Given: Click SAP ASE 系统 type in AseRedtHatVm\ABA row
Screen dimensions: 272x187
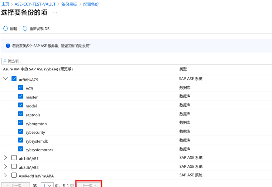Looking at the screenshot, I should tap(191, 175).
